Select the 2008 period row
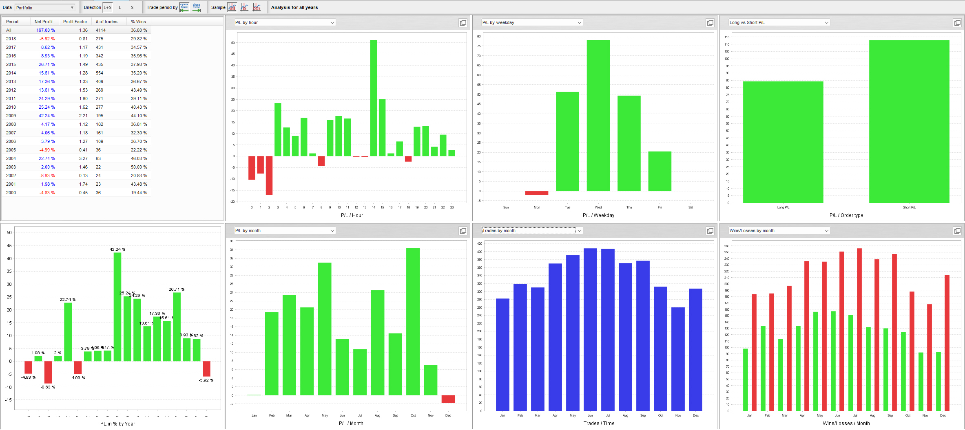The image size is (965, 430). pyautogui.click(x=77, y=124)
